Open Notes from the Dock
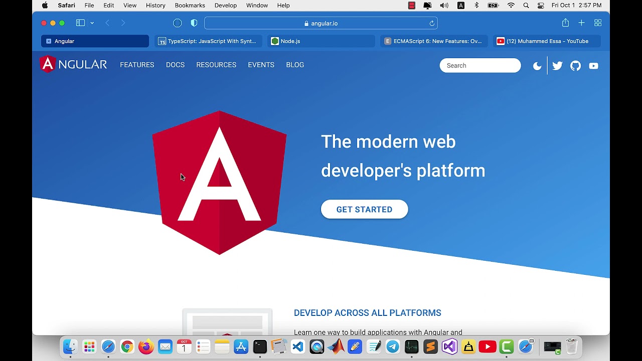 click(222, 346)
